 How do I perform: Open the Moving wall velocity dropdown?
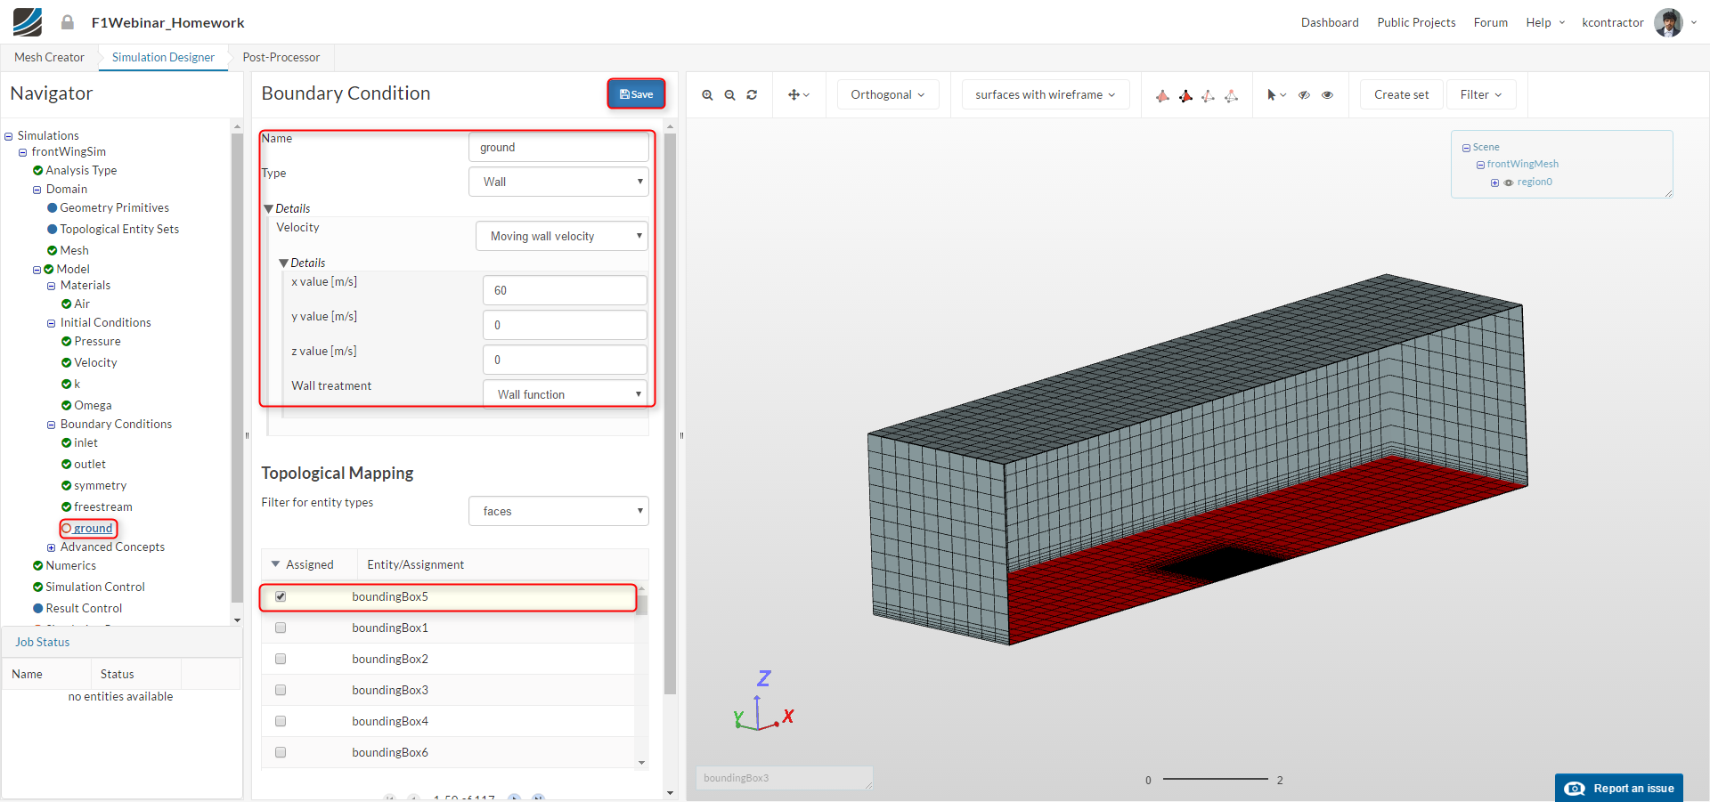pos(562,236)
